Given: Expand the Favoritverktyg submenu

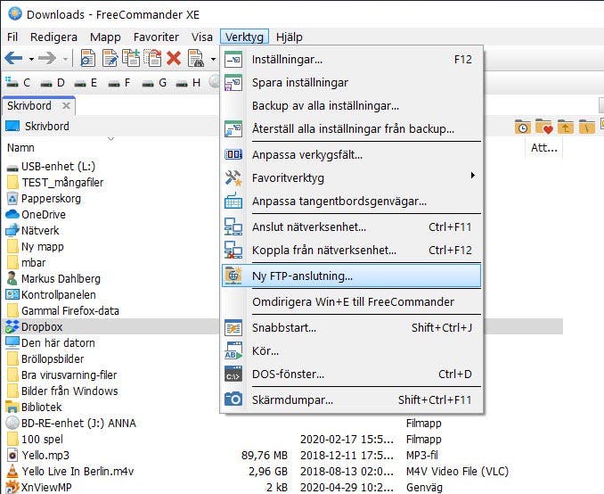Looking at the screenshot, I should click(351, 178).
